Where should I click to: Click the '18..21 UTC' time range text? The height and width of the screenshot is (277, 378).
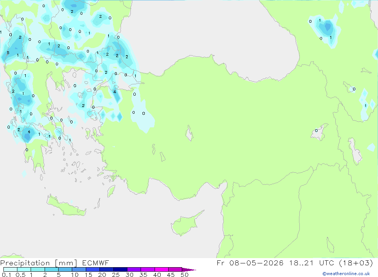tap(312, 263)
